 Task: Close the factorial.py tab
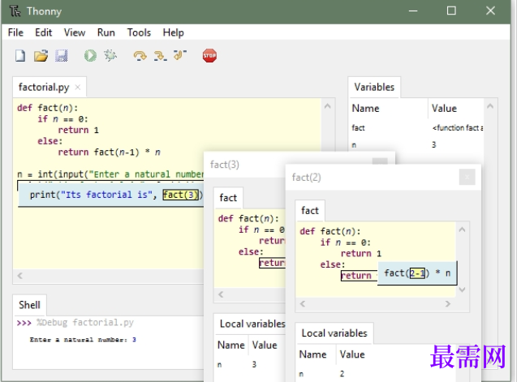(78, 88)
